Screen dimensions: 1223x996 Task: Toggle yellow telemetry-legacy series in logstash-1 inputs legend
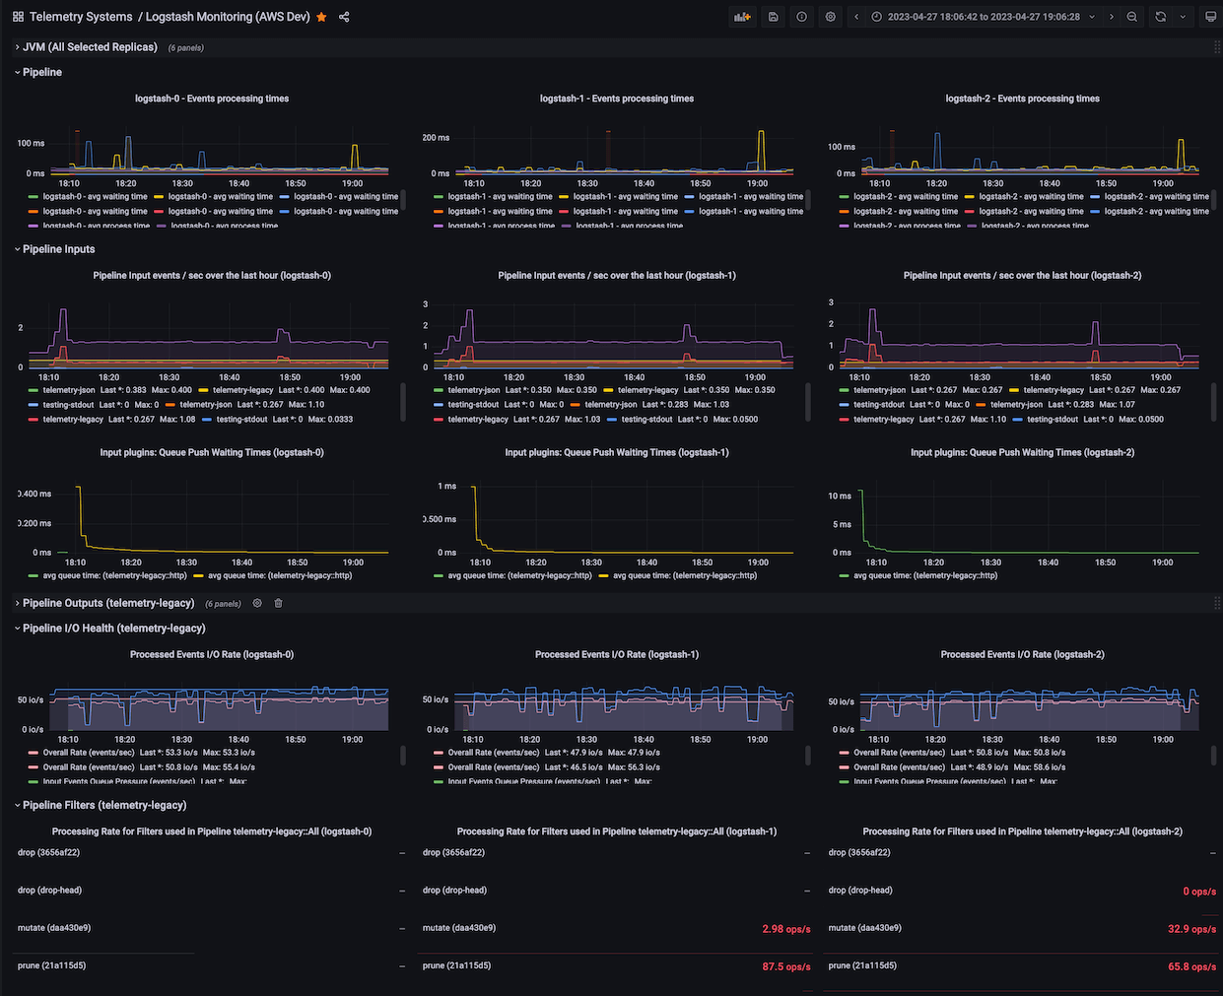click(x=646, y=390)
